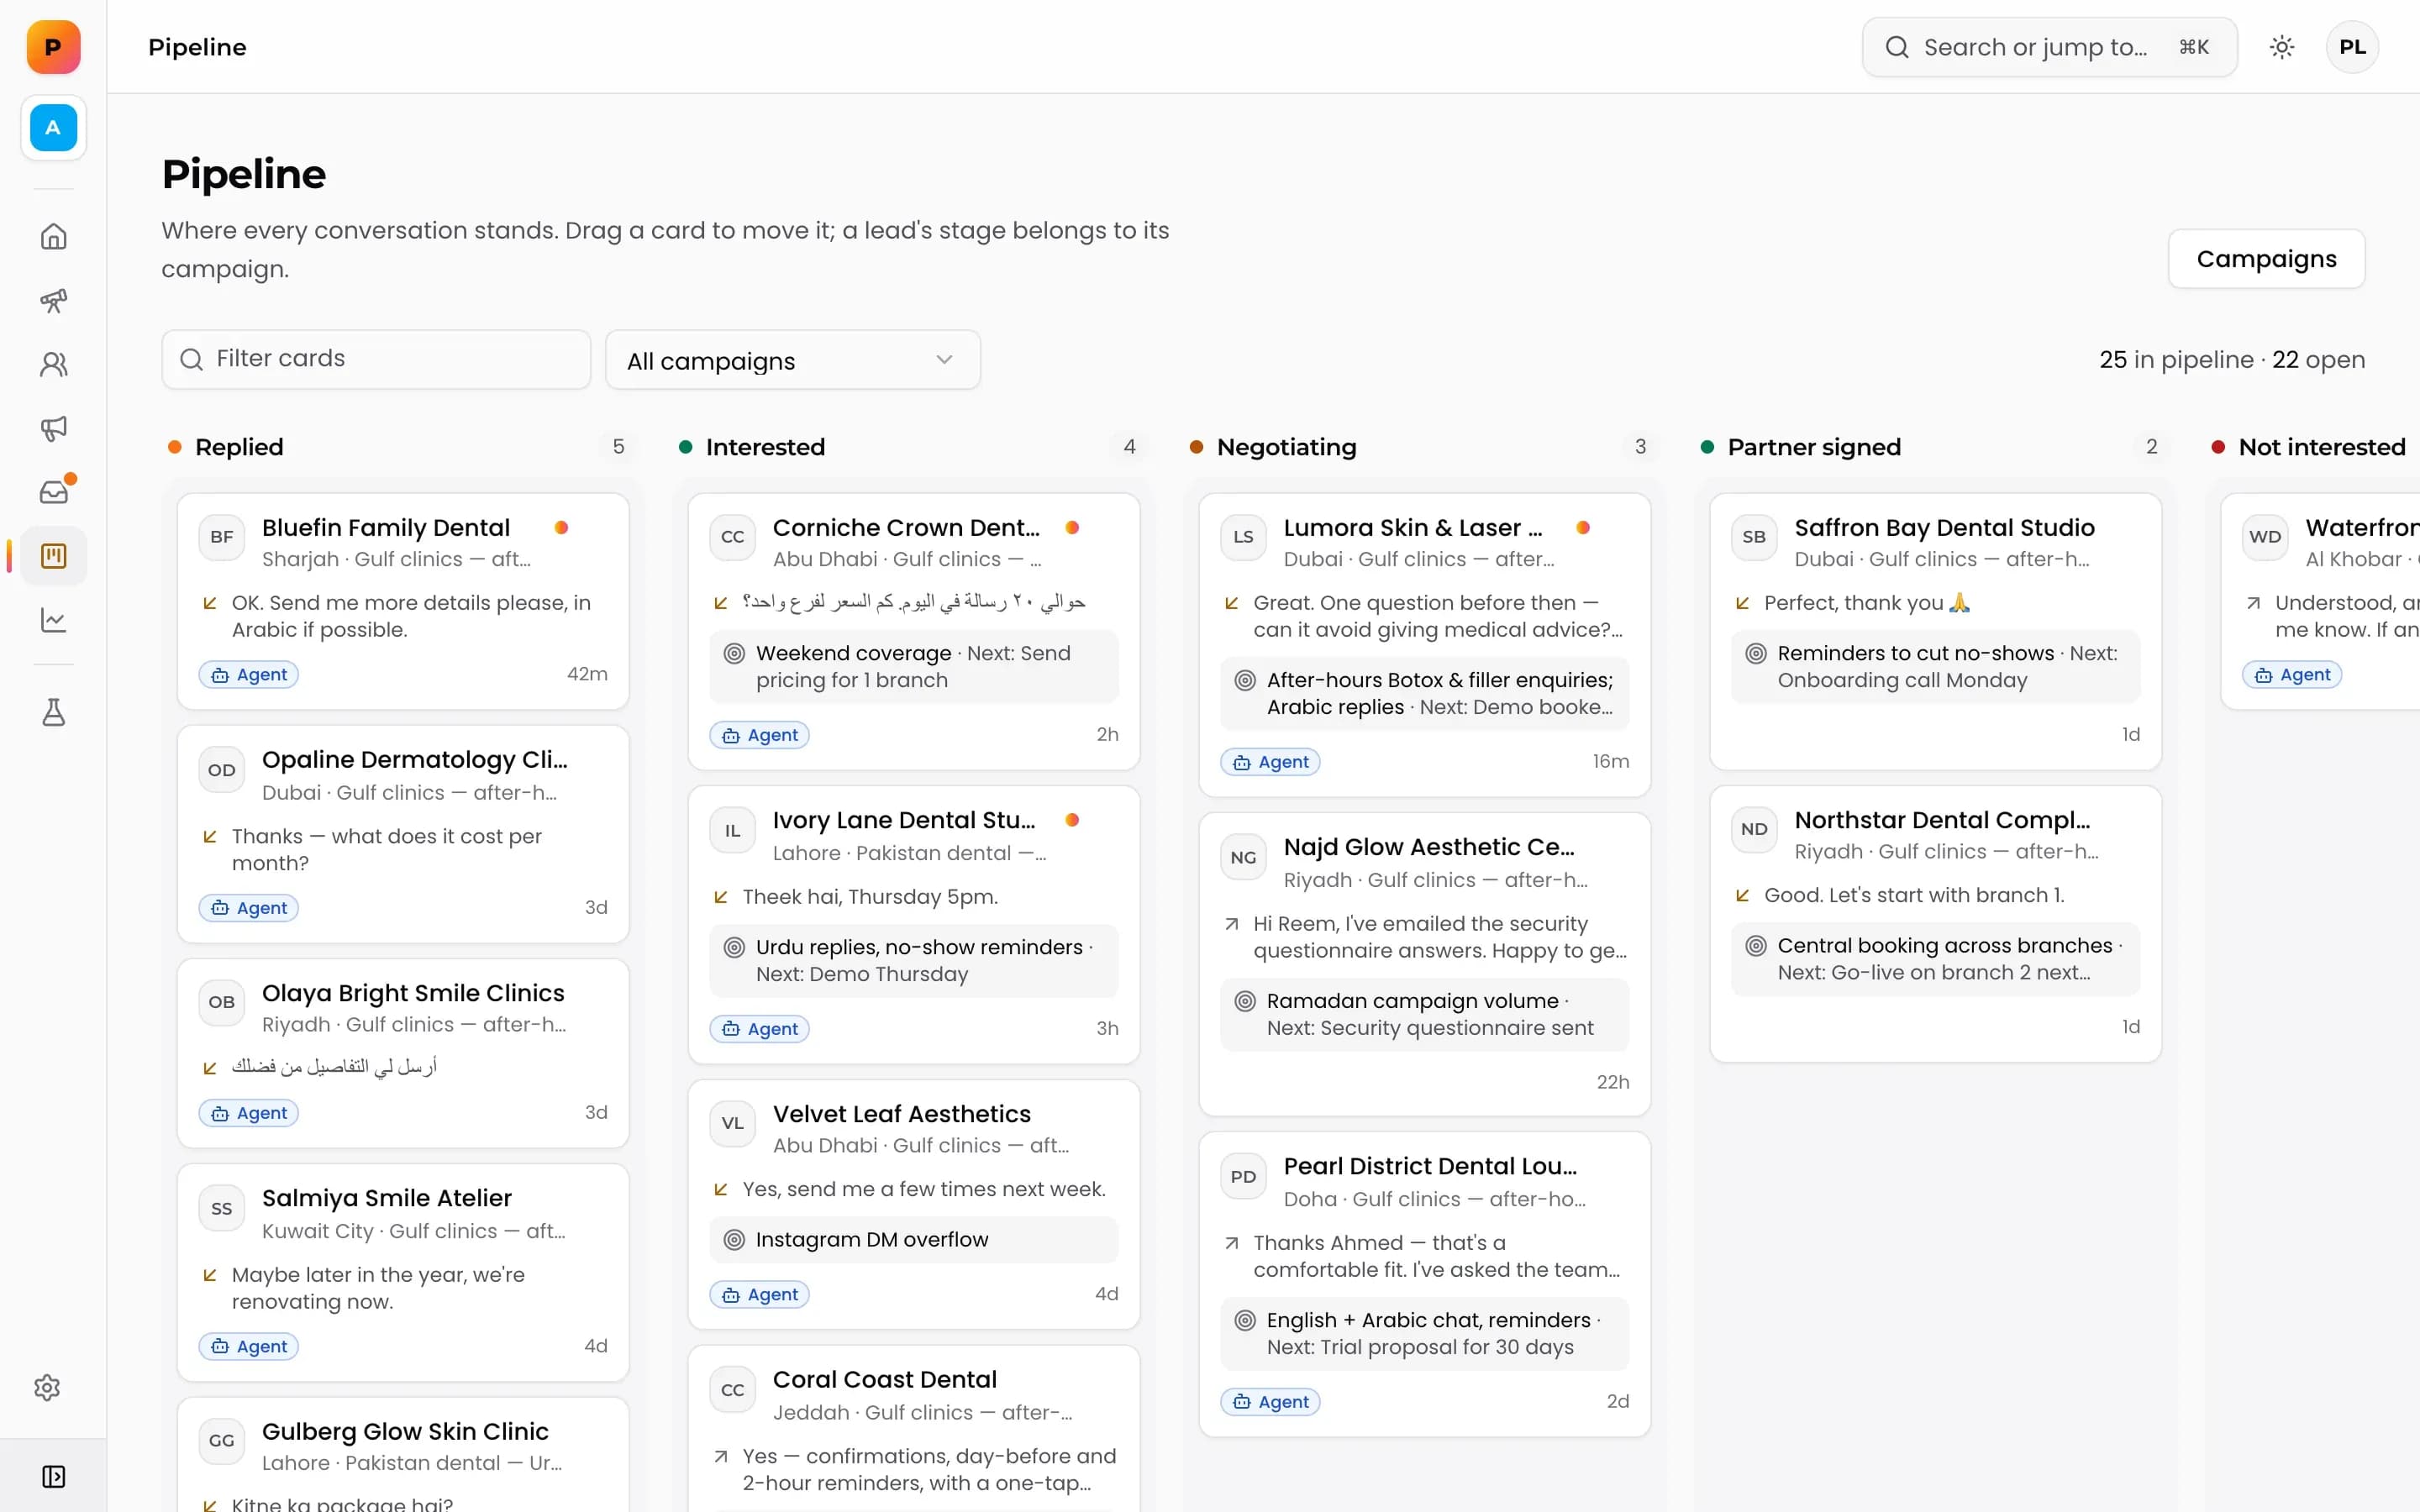Open the Home icon in sidebar

coord(53,237)
